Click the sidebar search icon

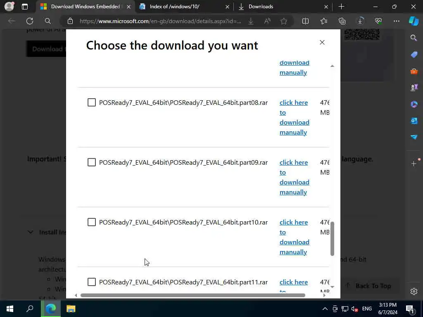point(413,38)
